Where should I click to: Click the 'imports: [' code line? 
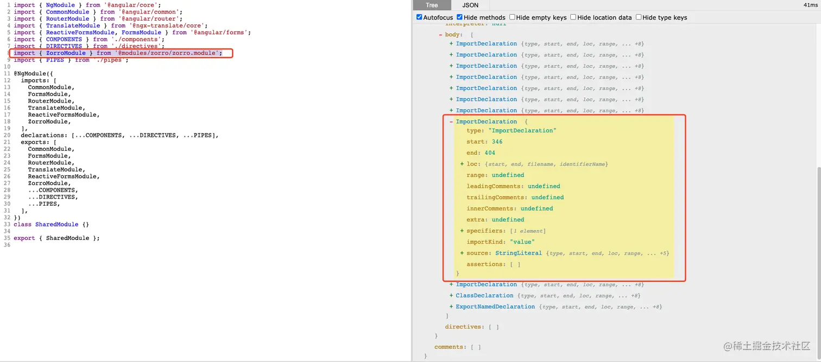tap(39, 80)
